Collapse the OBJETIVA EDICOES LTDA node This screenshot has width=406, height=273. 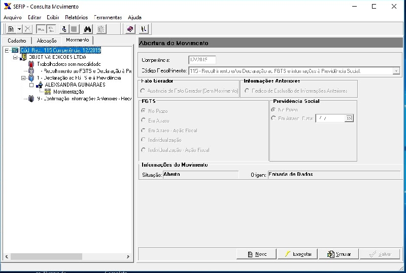click(15, 57)
